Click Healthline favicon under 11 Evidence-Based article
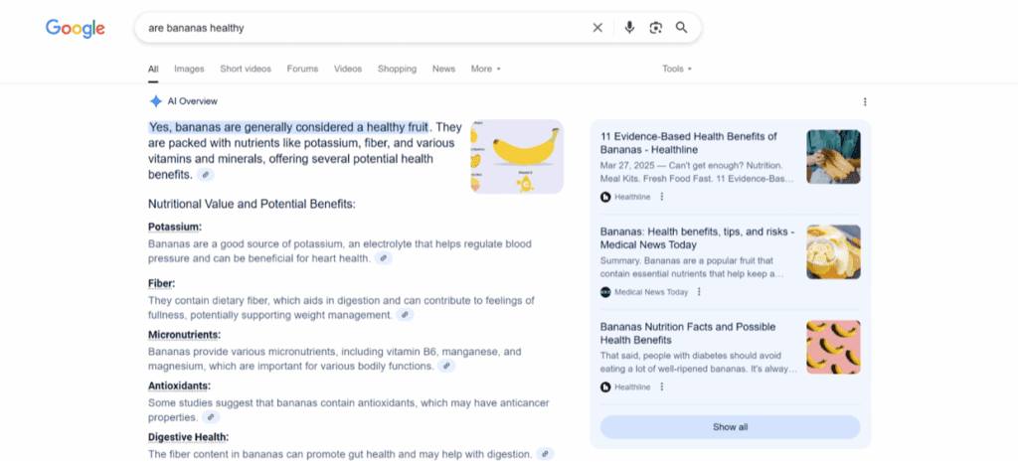Viewport: 1018px width, 464px height. tap(605, 197)
